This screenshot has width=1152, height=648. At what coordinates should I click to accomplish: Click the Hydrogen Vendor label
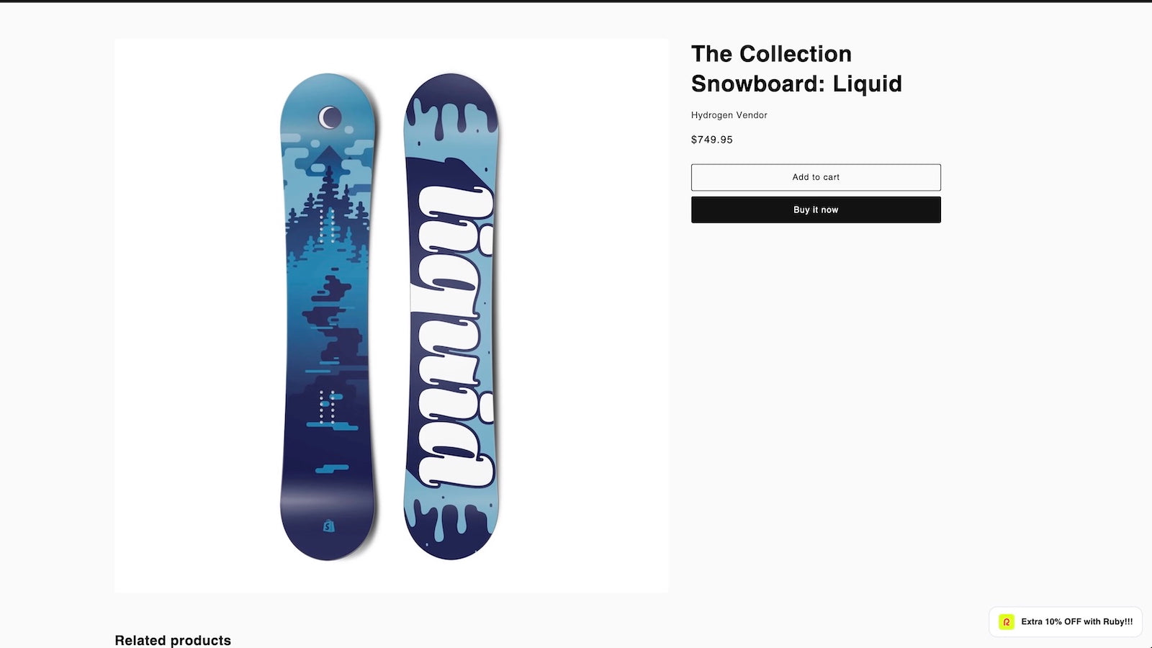tap(729, 115)
